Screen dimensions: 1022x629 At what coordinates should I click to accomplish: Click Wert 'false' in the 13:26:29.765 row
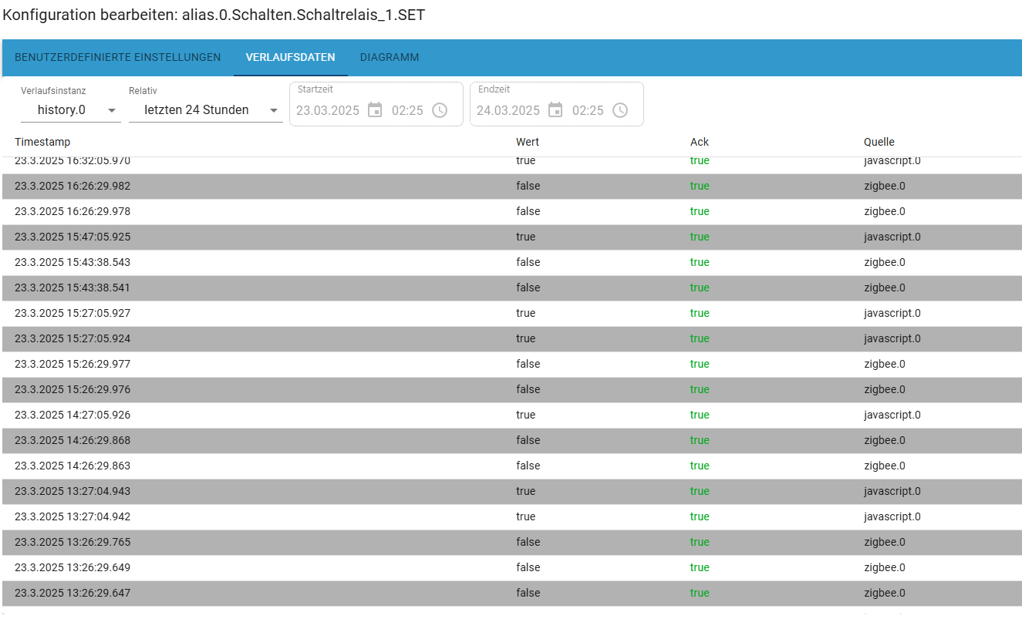click(x=528, y=542)
